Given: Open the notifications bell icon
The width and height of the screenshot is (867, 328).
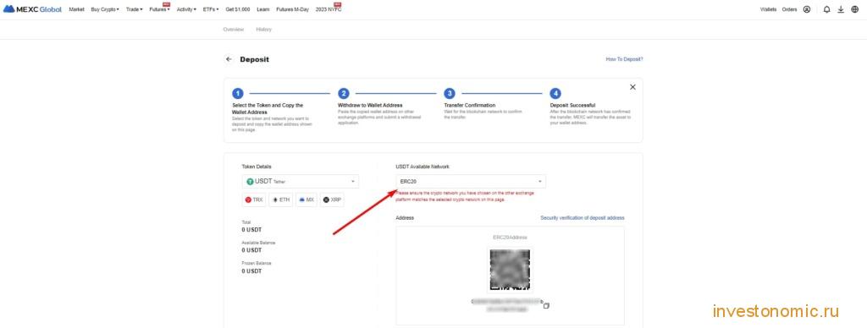Looking at the screenshot, I should point(826,9).
